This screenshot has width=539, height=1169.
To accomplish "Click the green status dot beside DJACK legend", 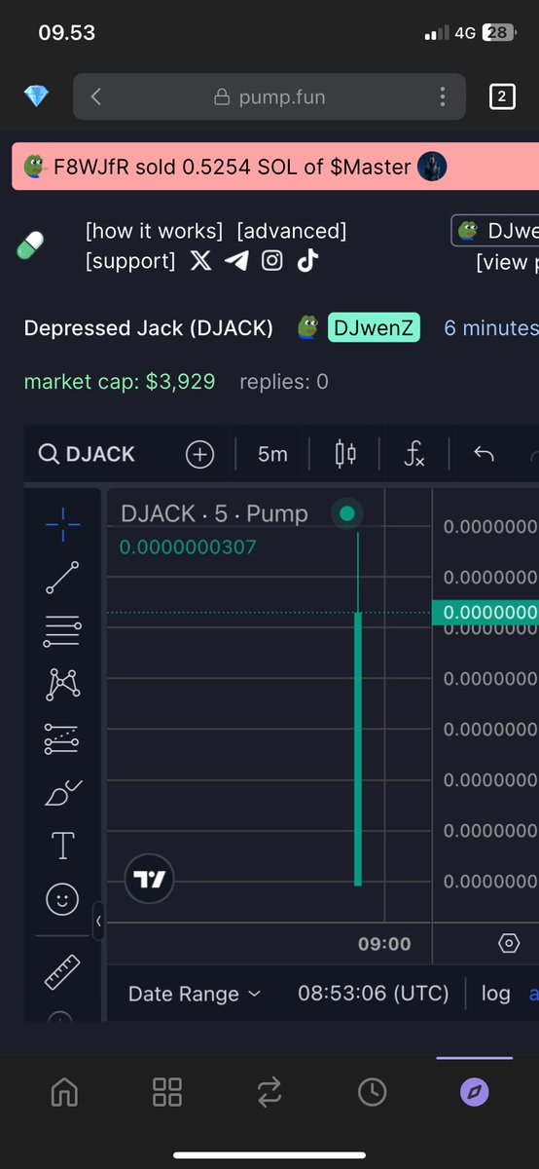I will [x=347, y=513].
